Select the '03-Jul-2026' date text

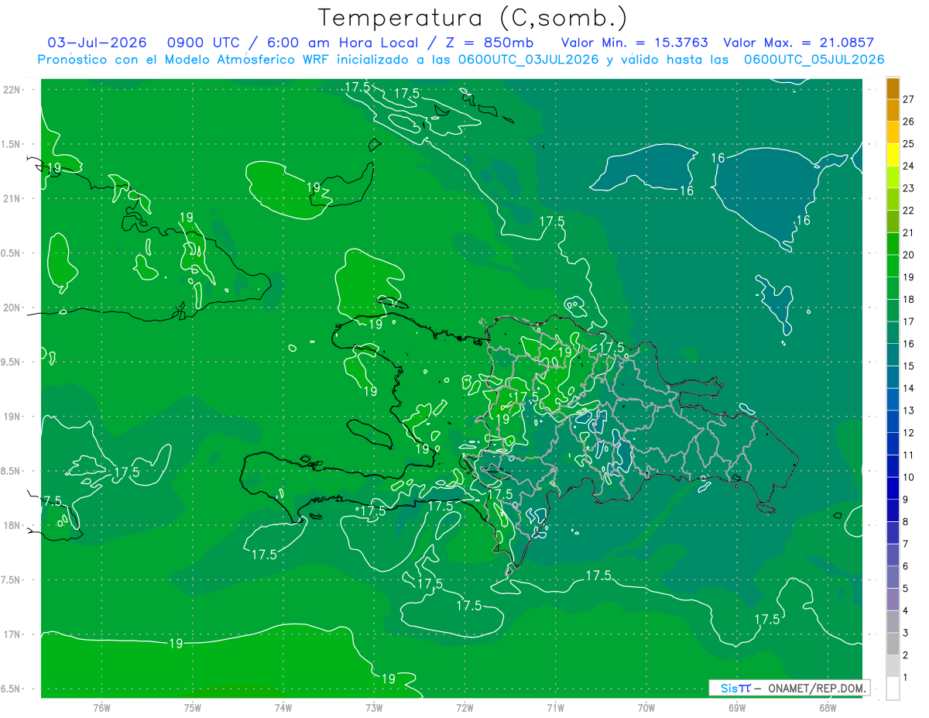click(97, 43)
